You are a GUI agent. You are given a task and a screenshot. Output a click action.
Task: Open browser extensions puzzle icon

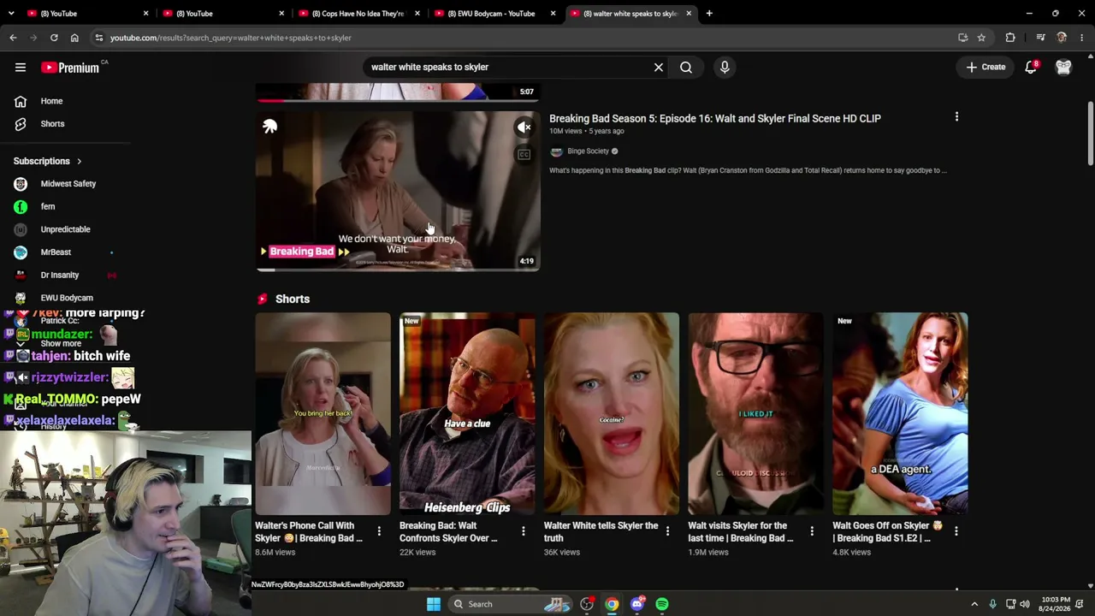(x=1010, y=38)
